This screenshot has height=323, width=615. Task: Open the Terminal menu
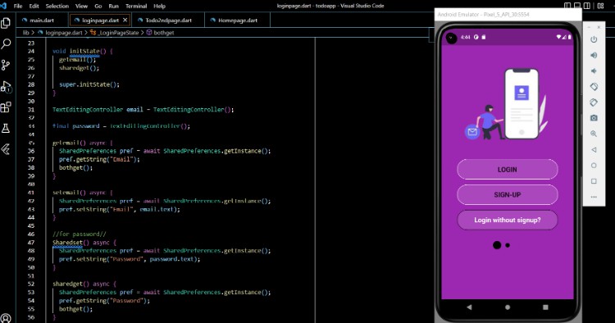click(136, 6)
